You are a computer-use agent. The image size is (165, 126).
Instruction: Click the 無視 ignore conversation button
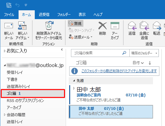(x=76, y=23)
